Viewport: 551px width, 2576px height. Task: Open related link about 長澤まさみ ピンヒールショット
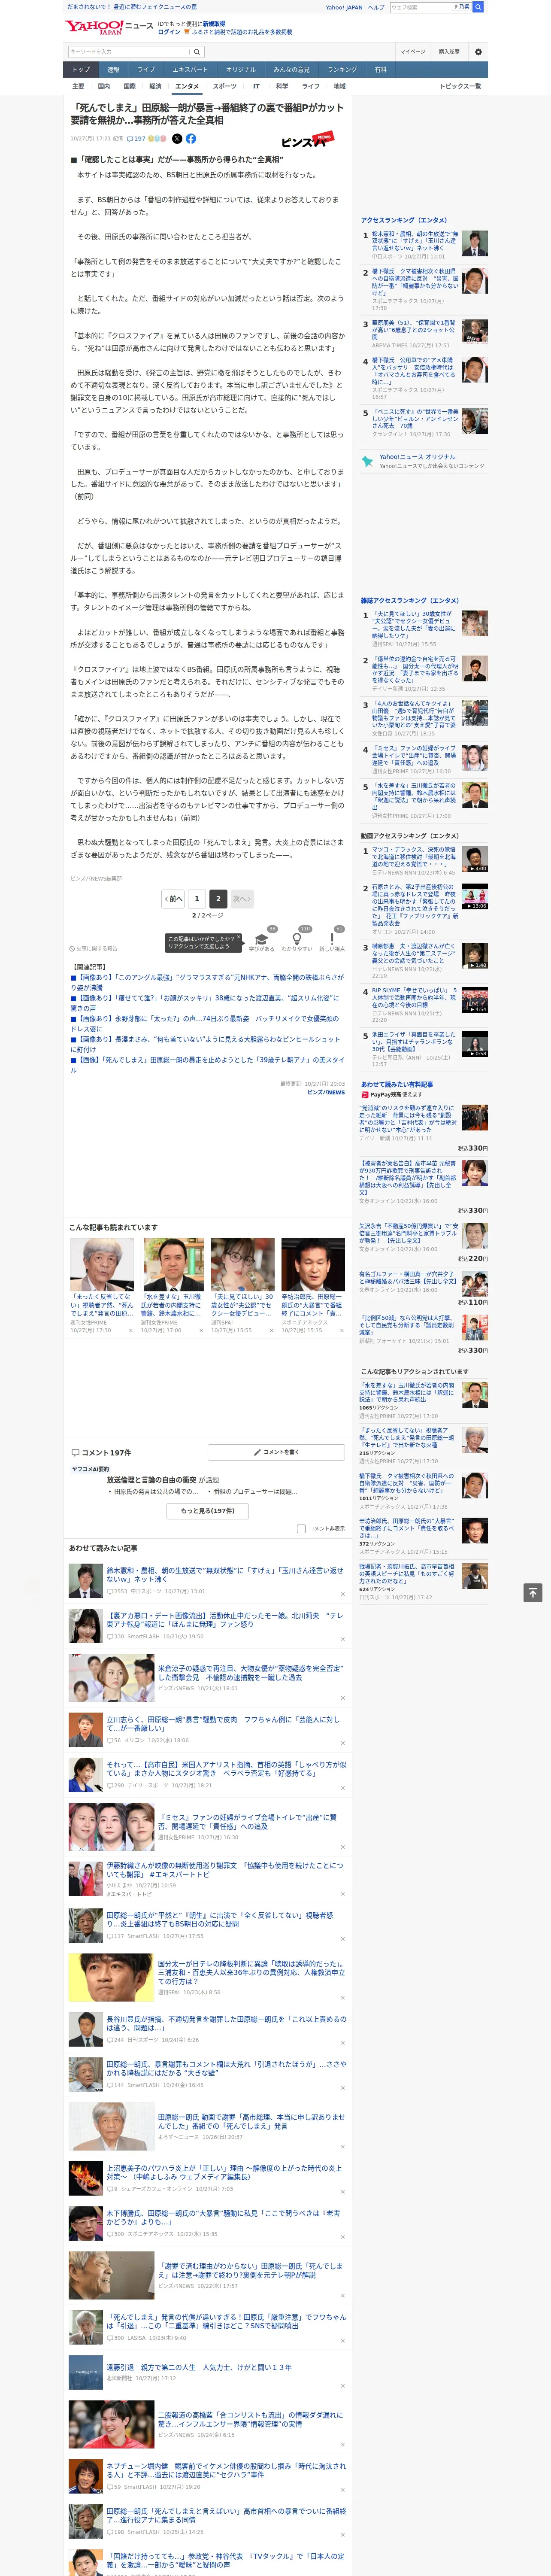(x=207, y=1044)
